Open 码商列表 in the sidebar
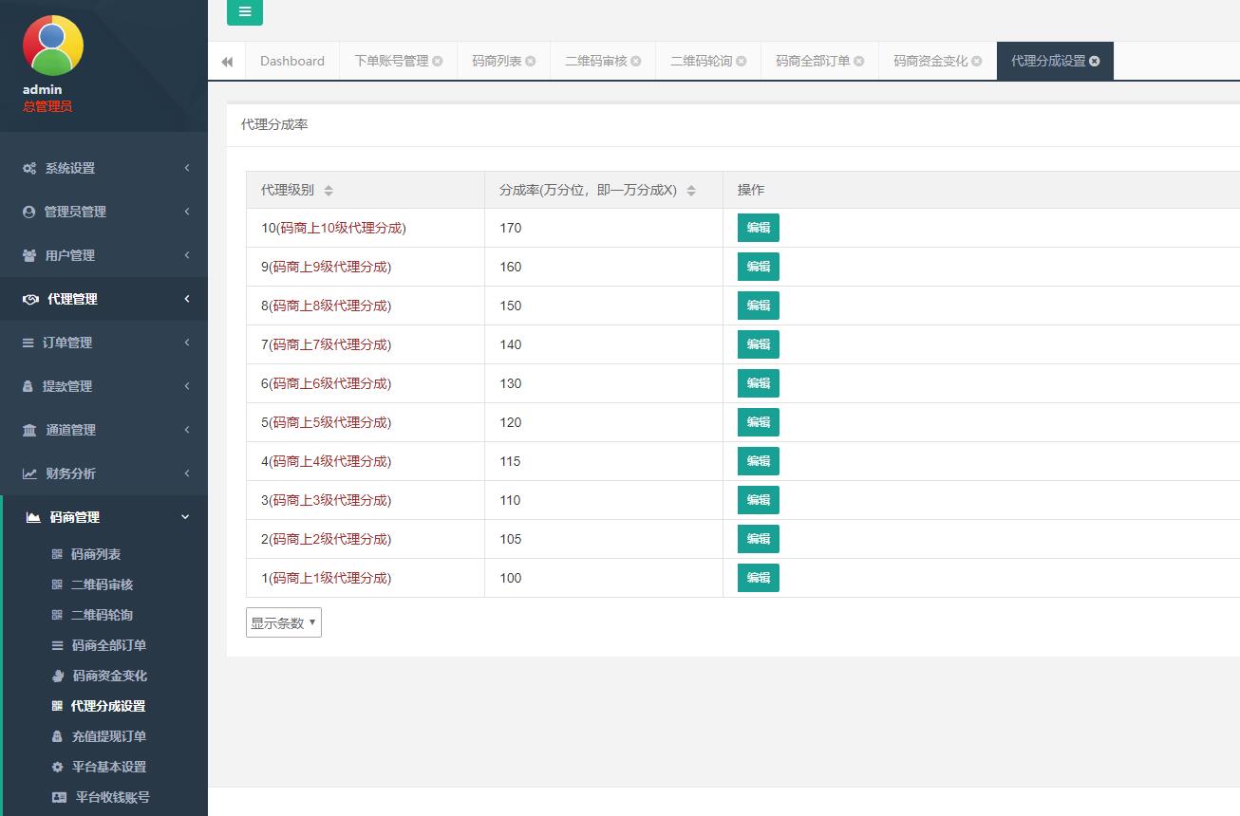The width and height of the screenshot is (1240, 816). point(96,554)
